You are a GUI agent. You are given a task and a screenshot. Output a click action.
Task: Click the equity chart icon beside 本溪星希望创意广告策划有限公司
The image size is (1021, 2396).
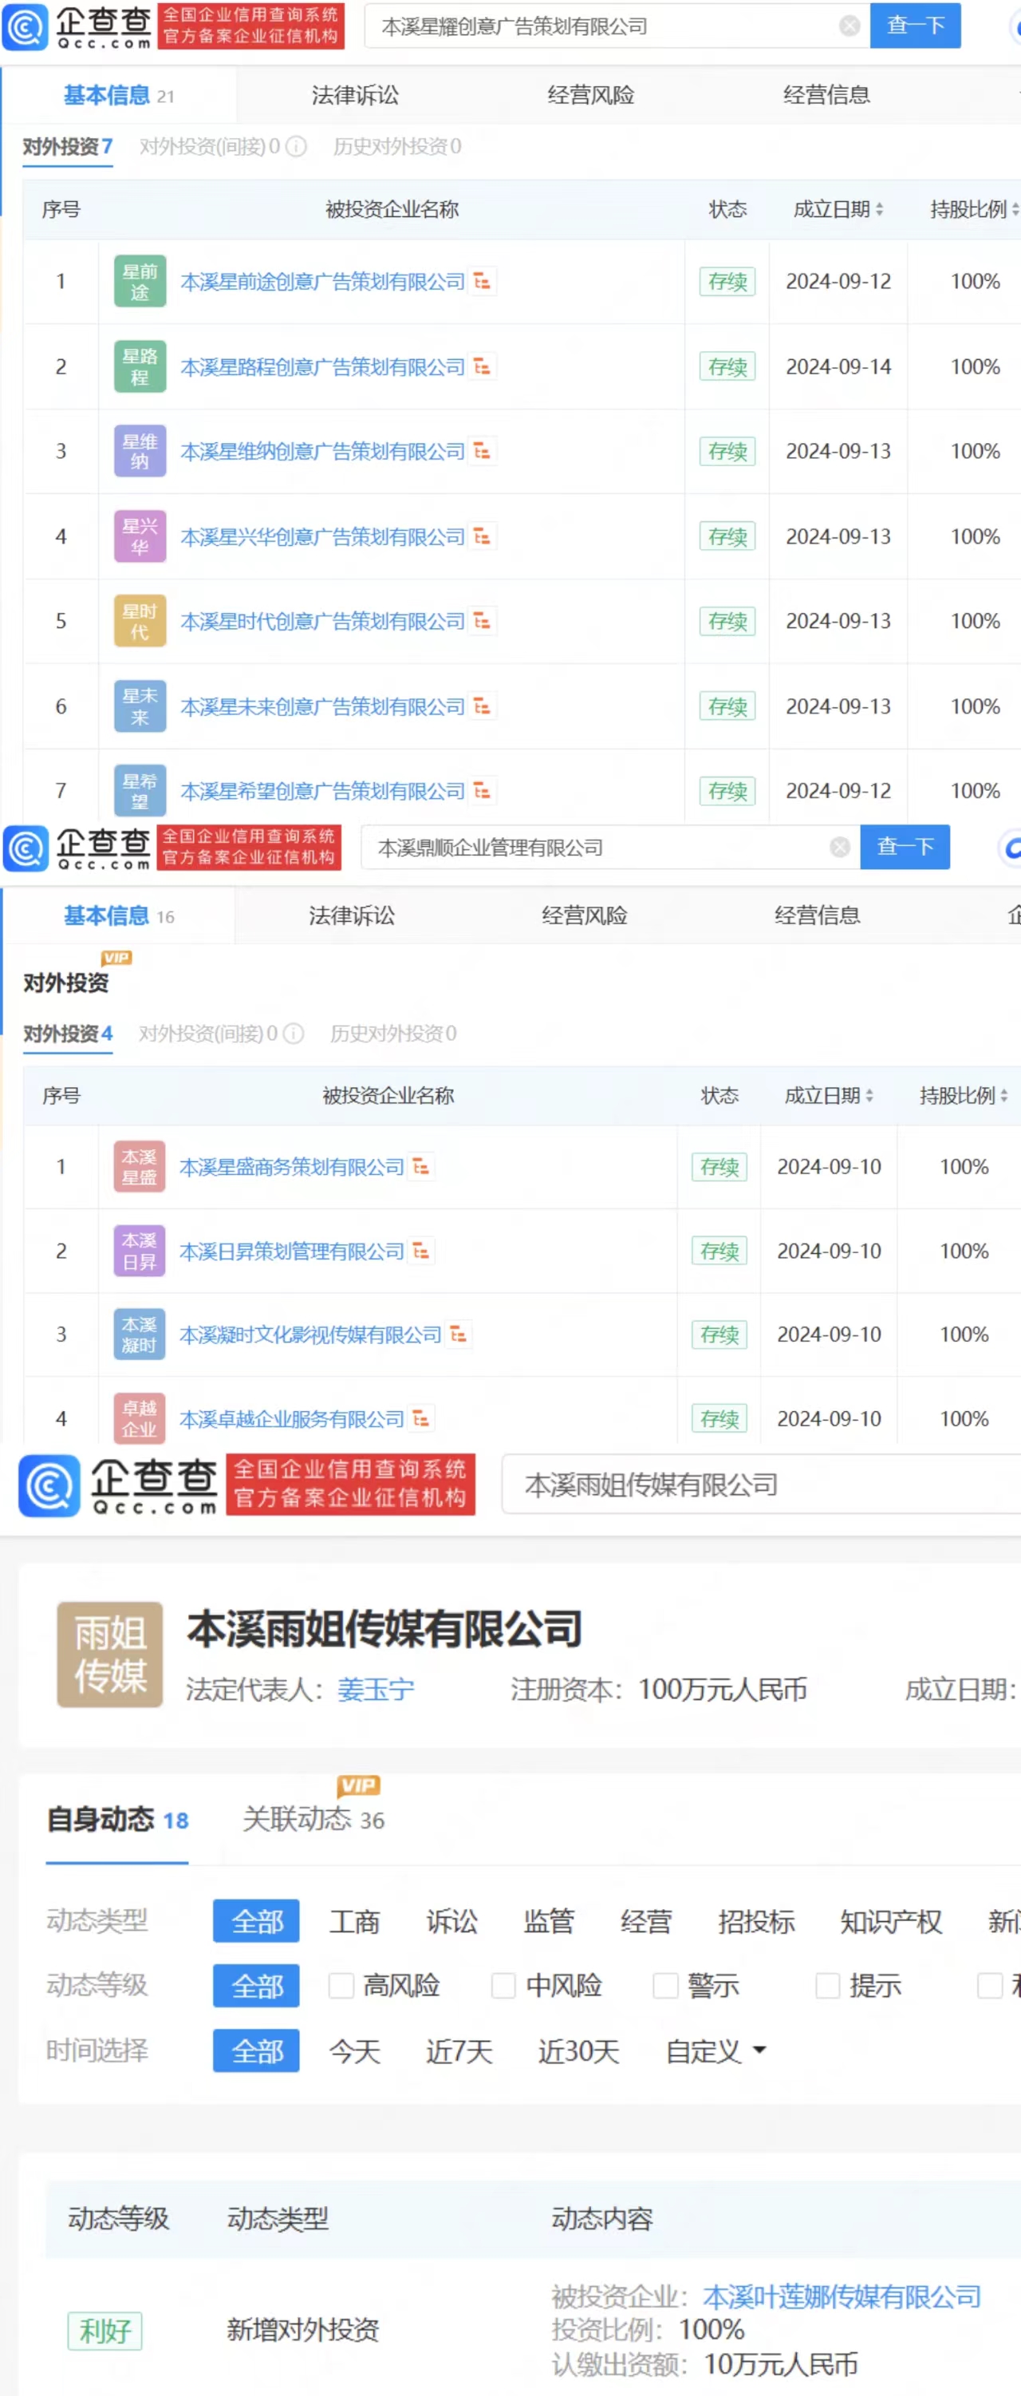(482, 791)
